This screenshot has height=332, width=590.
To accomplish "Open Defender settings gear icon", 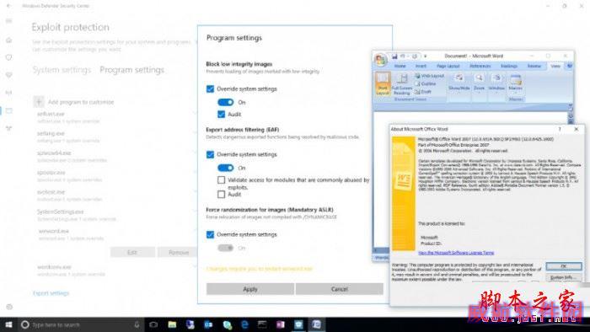I will tap(9, 307).
